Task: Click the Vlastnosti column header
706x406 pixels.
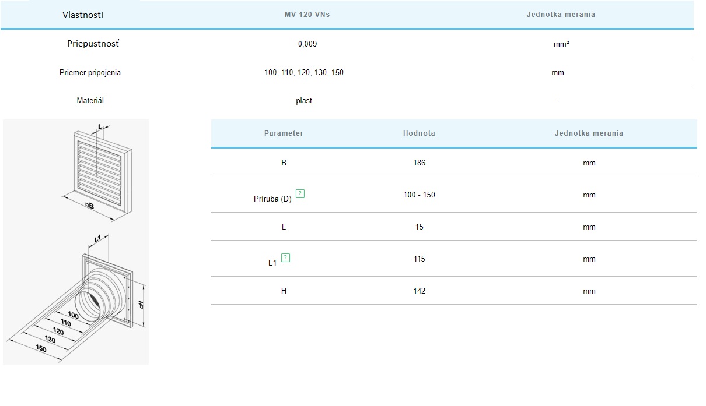Action: coord(83,15)
